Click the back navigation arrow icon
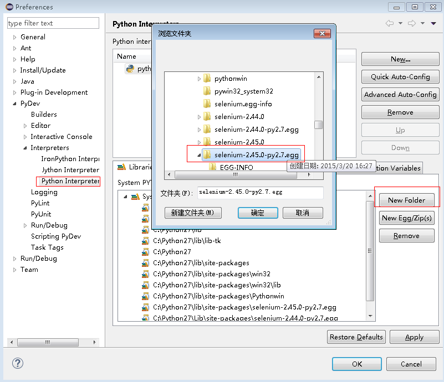This screenshot has height=382, width=444. 390,23
